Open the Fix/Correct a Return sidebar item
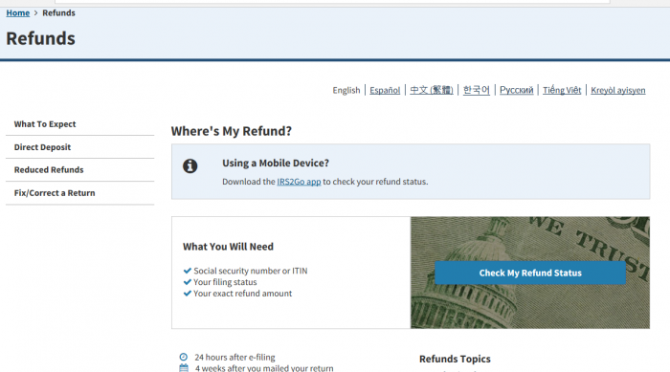This screenshot has height=372, width=670. click(x=79, y=193)
